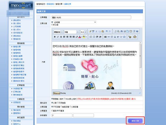This screenshot has width=166, height=125.
Task: Open the 個人資料 sidebar link
Action: (17, 23)
